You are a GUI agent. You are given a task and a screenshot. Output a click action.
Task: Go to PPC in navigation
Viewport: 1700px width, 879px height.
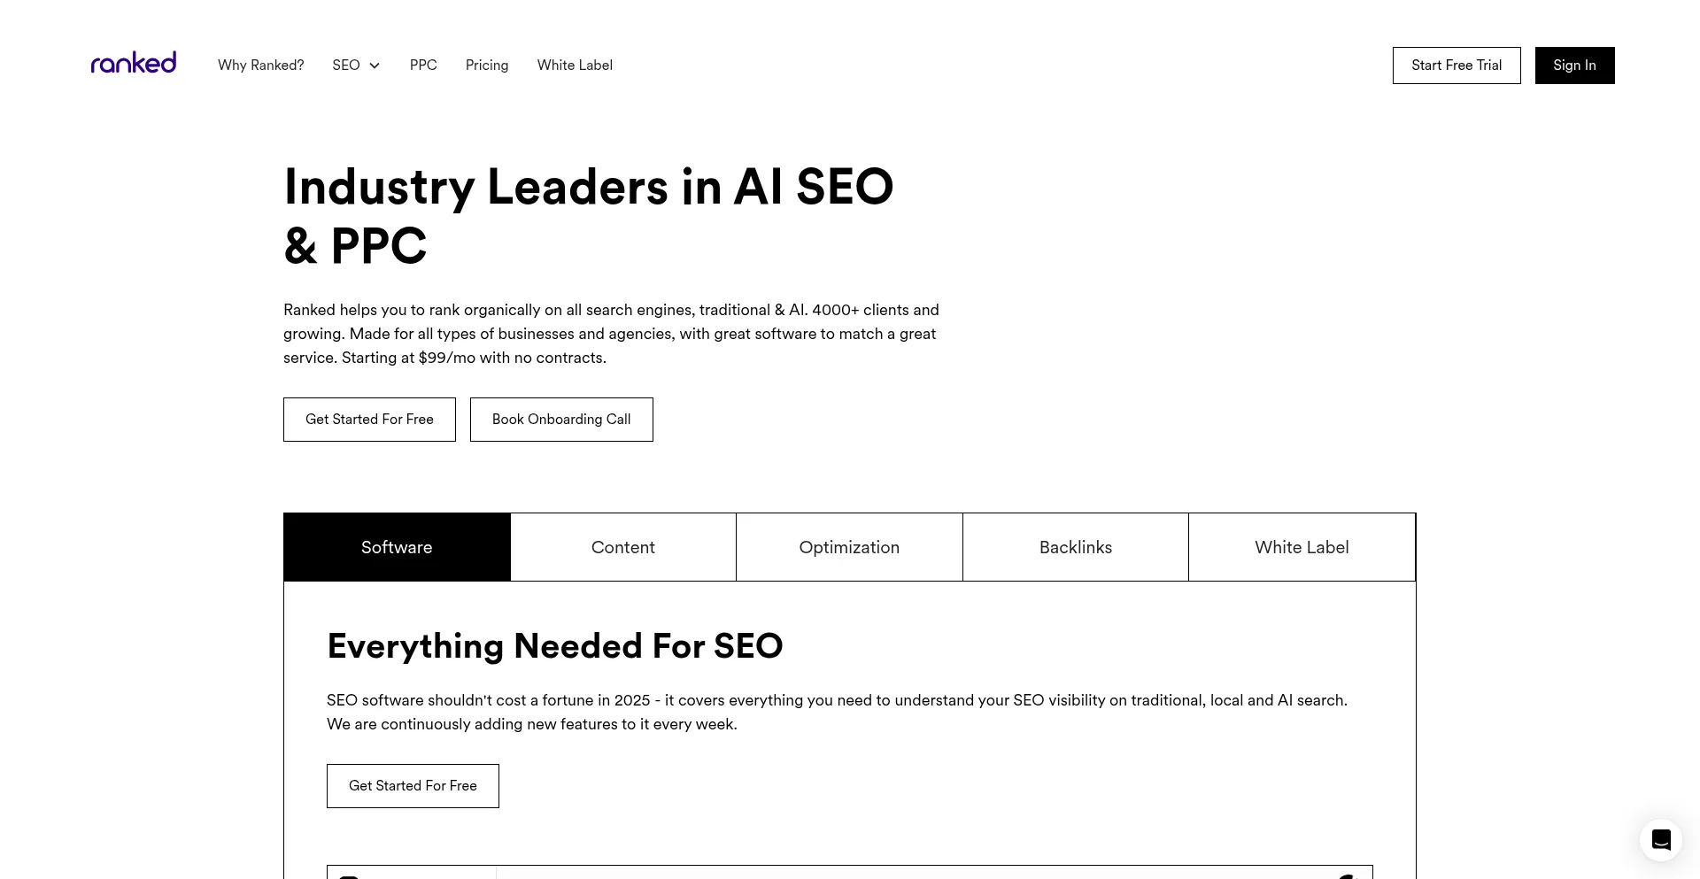tap(423, 66)
